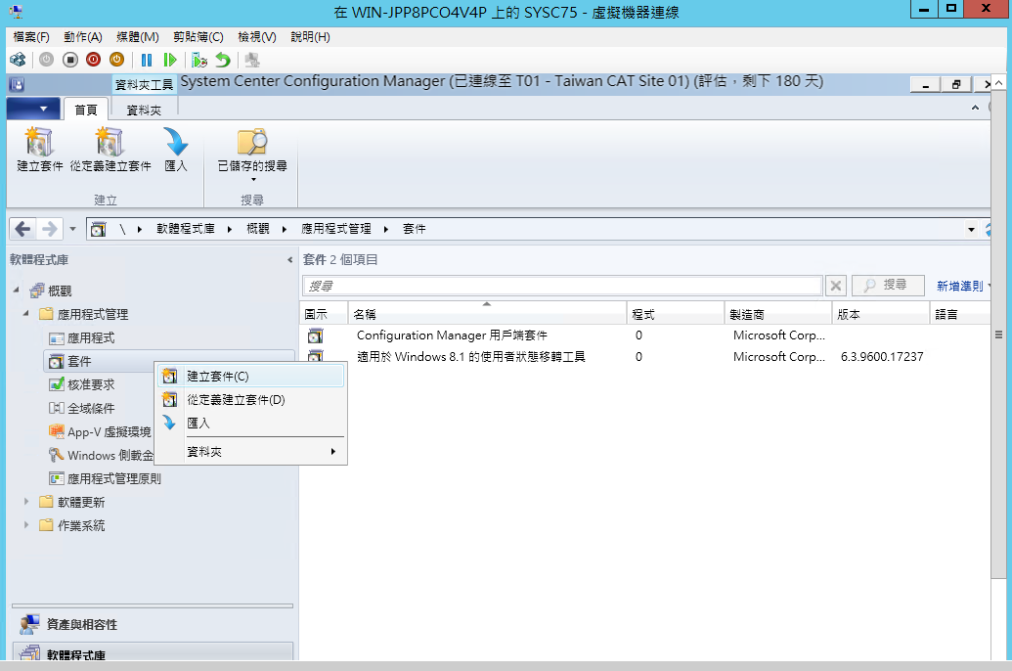Collapse the ribbon with the chevron
Viewport: 1012px width, 671px height.
coord(975,108)
